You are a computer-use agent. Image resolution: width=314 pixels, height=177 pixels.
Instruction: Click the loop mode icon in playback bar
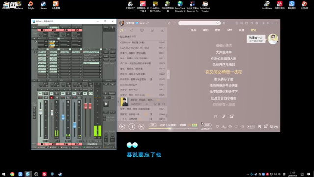[236, 127]
